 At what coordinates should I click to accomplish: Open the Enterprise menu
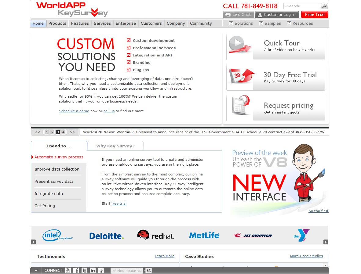126,23
